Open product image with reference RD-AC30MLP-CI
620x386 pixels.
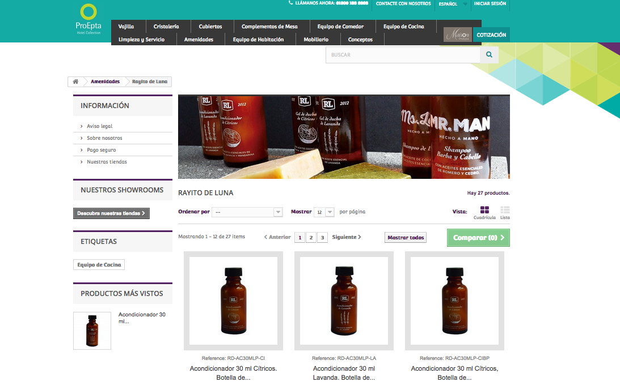tap(233, 301)
